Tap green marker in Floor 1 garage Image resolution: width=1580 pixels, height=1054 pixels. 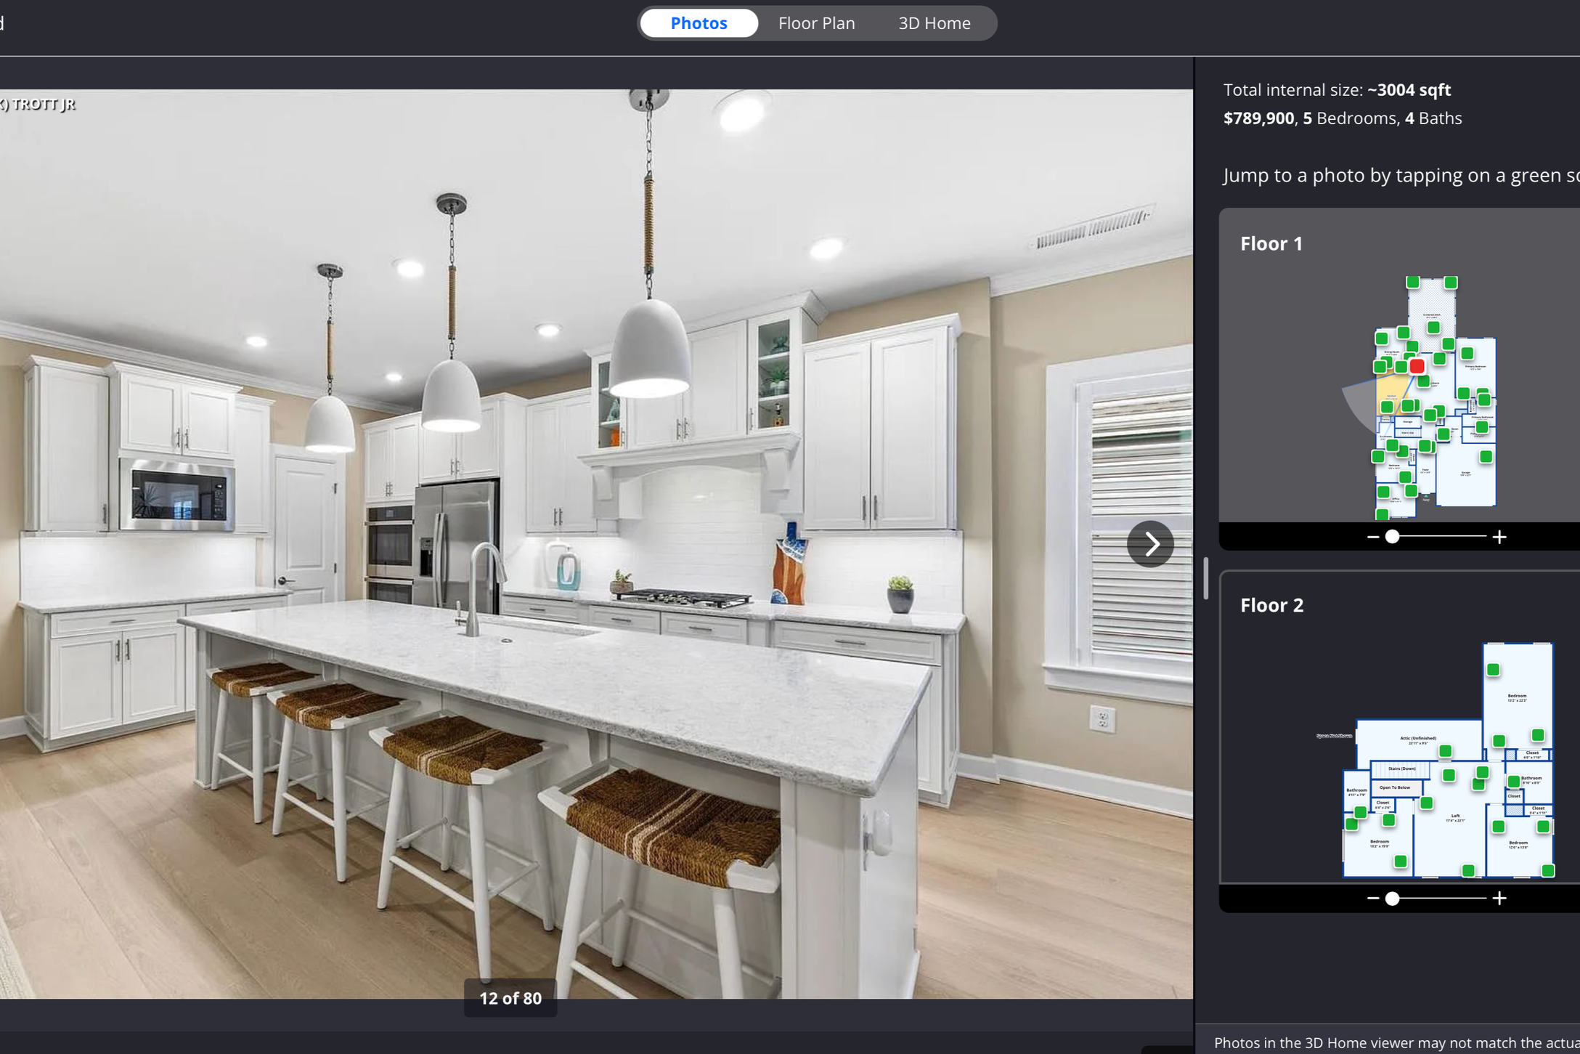[x=1486, y=457]
